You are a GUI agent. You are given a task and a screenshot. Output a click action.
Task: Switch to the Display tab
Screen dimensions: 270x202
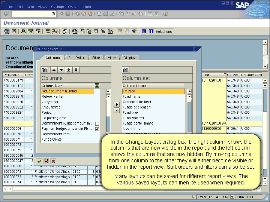pyautogui.click(x=130, y=58)
